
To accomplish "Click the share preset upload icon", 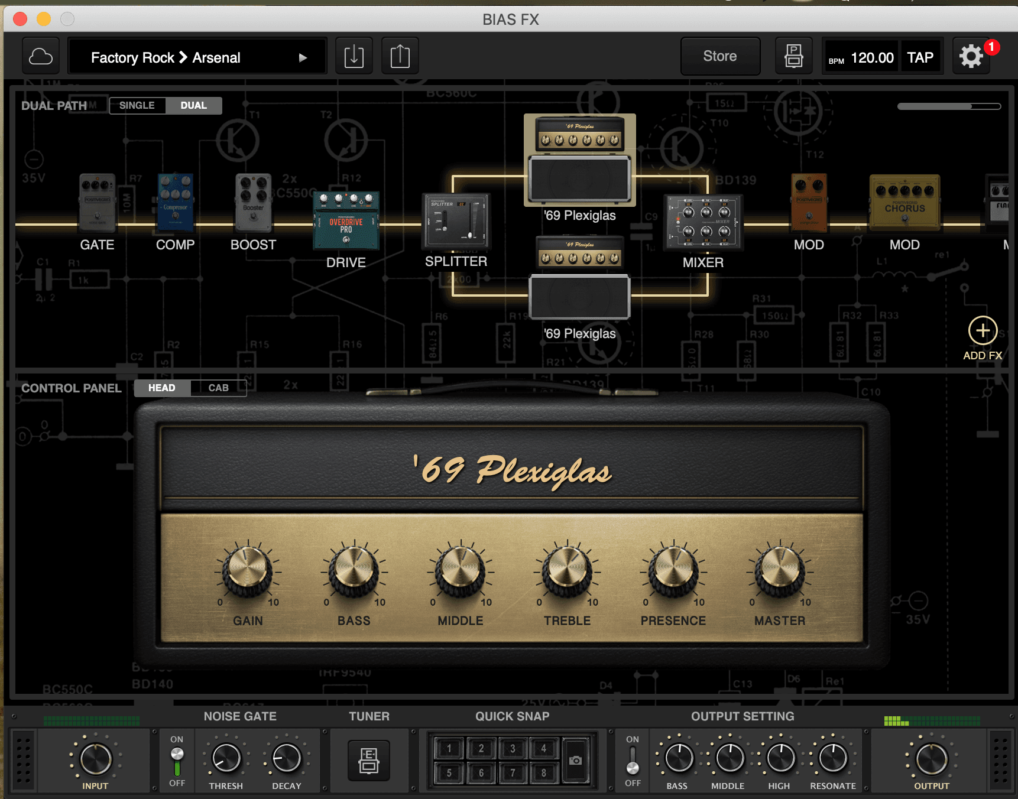I will pyautogui.click(x=400, y=57).
